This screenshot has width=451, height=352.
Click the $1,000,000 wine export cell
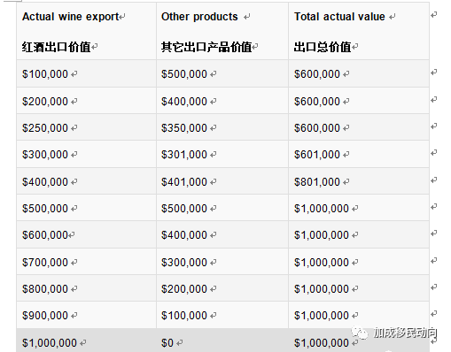pyautogui.click(x=86, y=341)
